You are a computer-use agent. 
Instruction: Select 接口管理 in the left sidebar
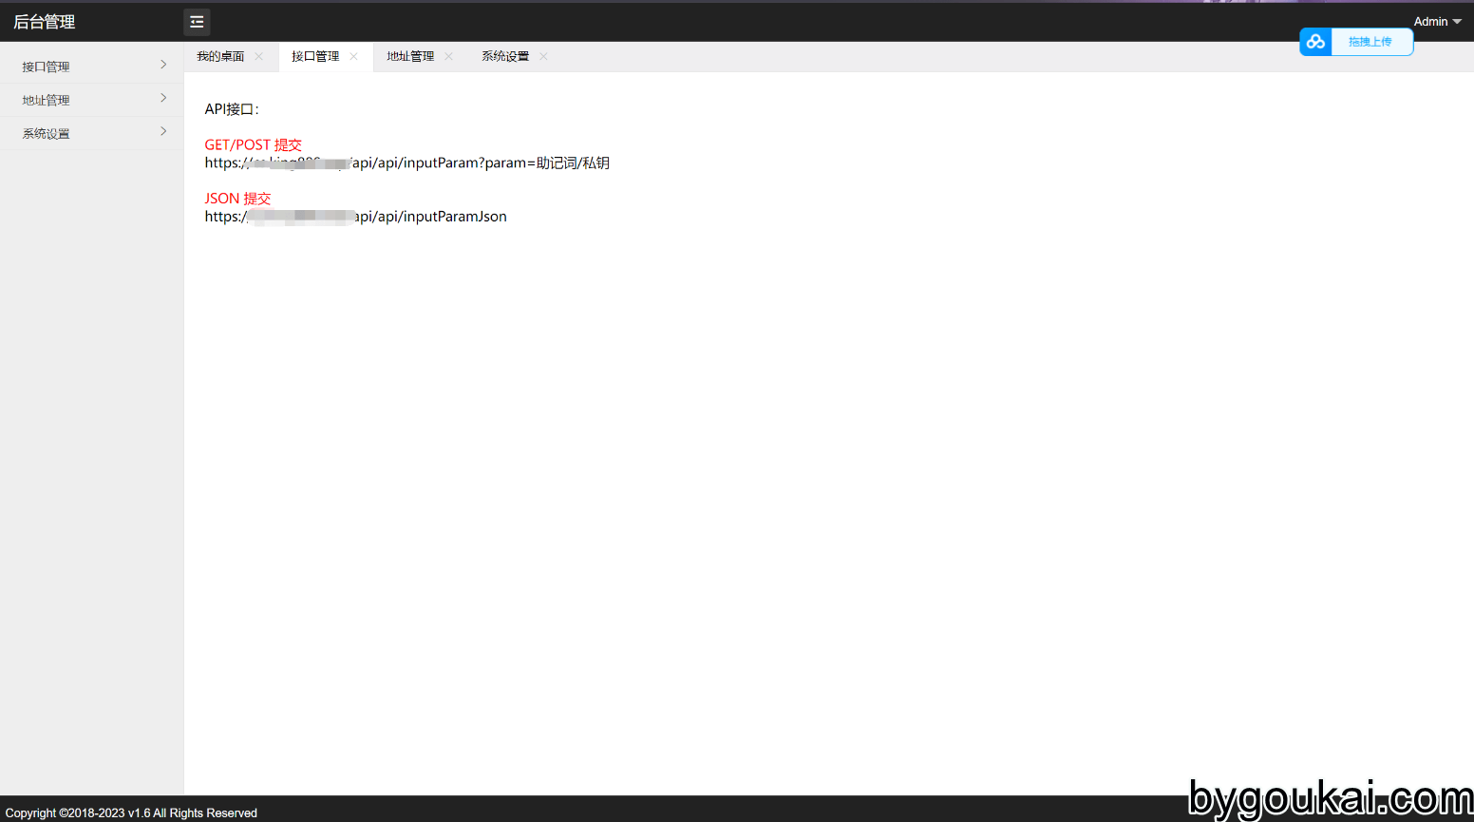click(46, 67)
